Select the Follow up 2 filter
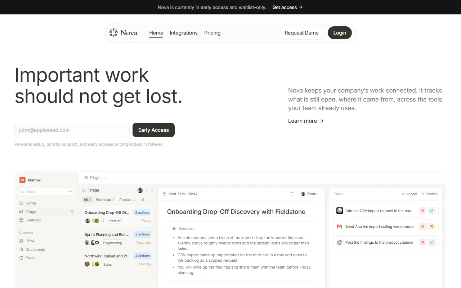The height and width of the screenshot is (288, 461). tap(105, 200)
